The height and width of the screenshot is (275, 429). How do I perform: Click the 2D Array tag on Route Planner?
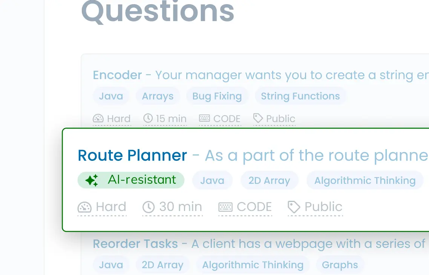tap(269, 180)
